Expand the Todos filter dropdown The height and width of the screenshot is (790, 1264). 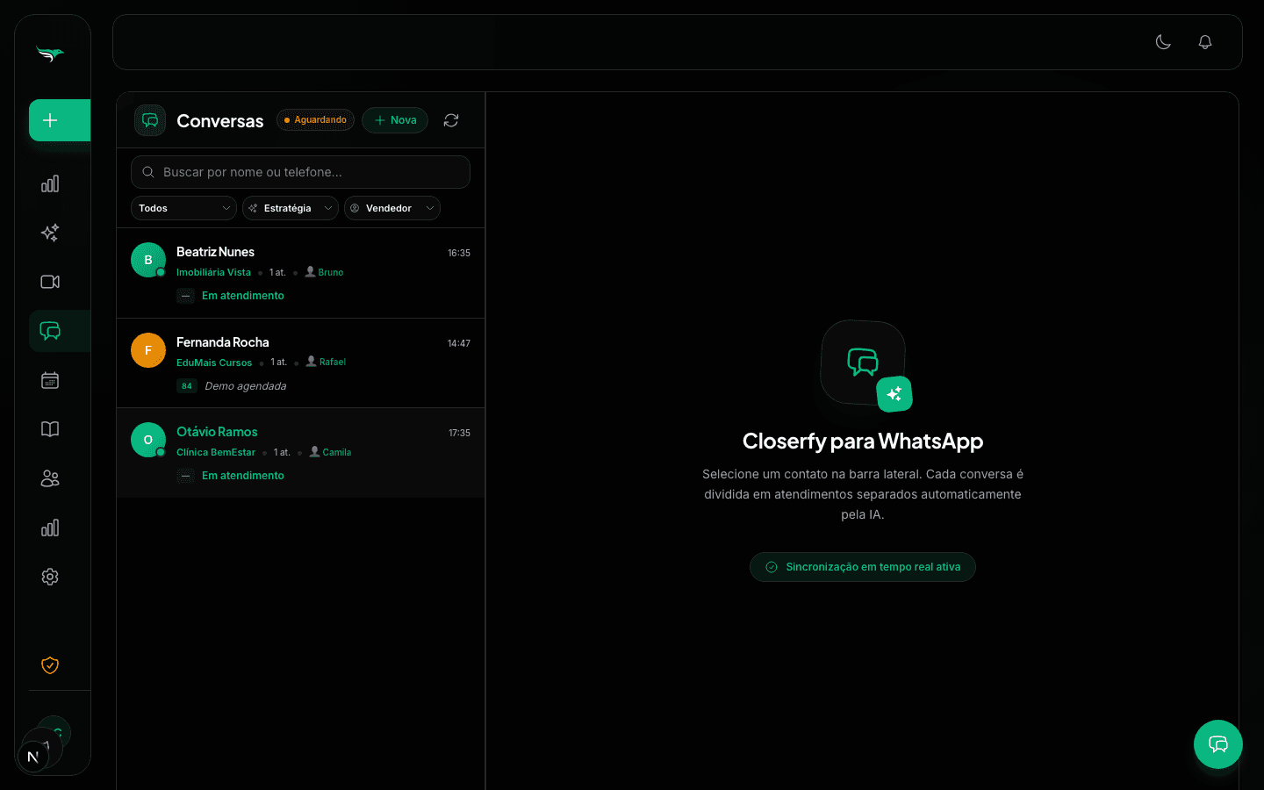click(x=183, y=208)
